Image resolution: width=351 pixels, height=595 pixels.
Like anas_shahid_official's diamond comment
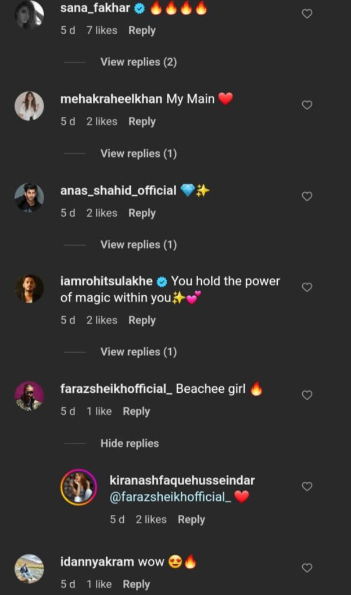point(307,196)
